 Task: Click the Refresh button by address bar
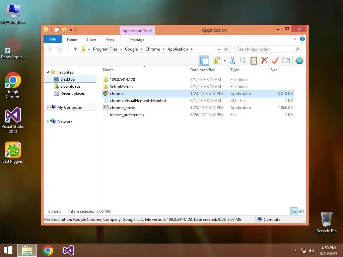[x=226, y=50]
